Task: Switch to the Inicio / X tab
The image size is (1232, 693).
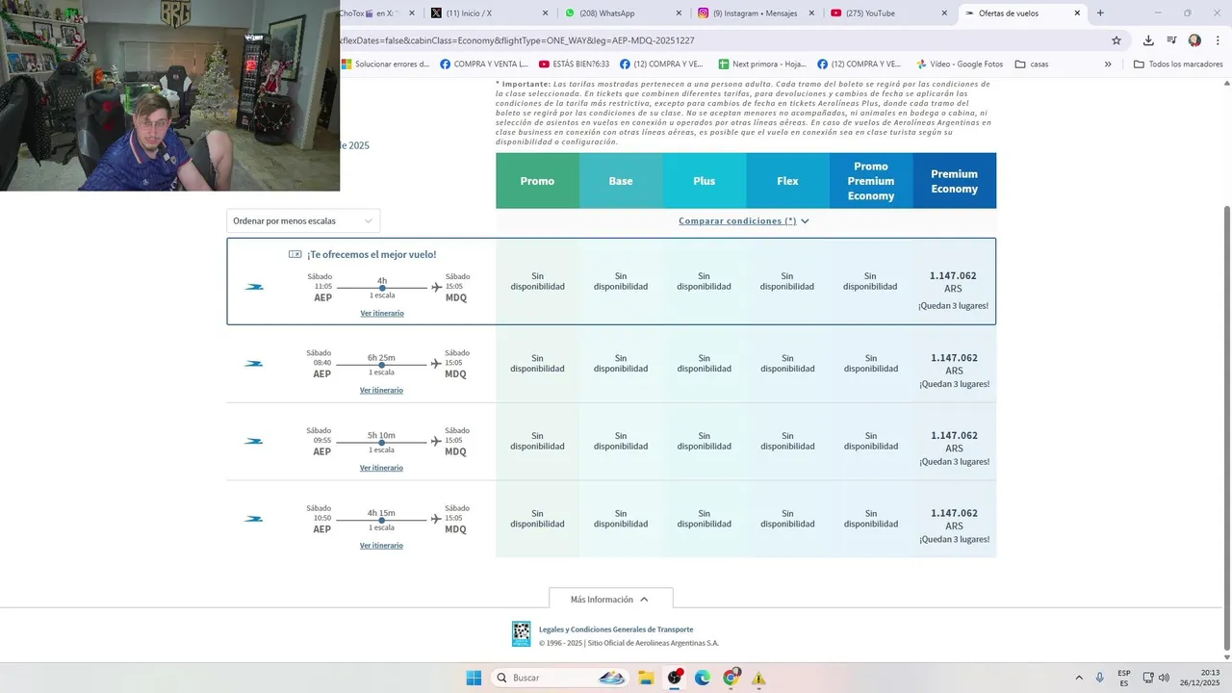Action: [x=490, y=13]
